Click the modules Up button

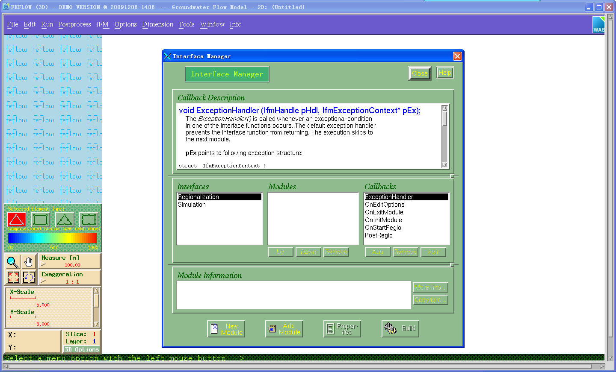click(281, 252)
